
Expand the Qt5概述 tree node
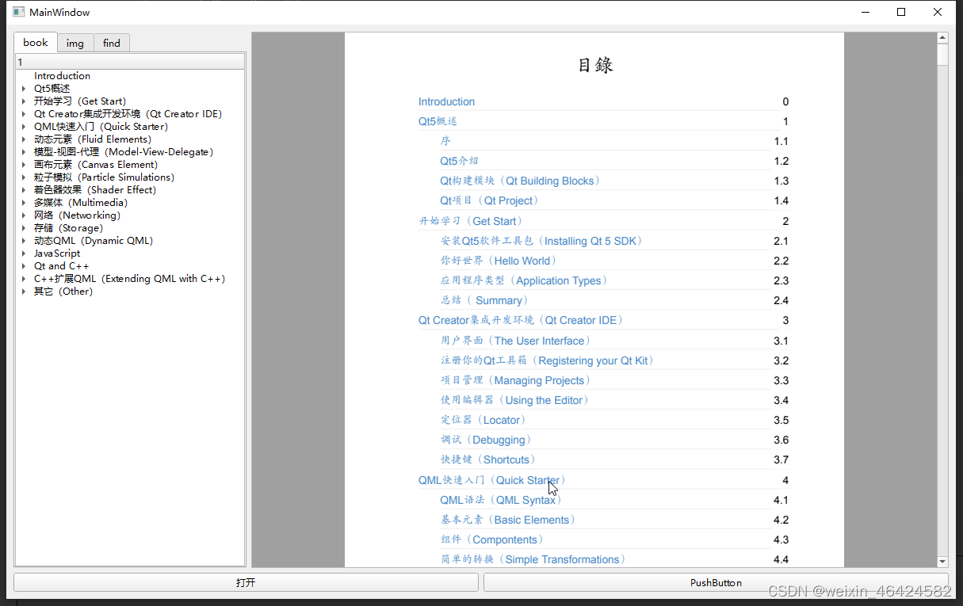pyautogui.click(x=23, y=88)
